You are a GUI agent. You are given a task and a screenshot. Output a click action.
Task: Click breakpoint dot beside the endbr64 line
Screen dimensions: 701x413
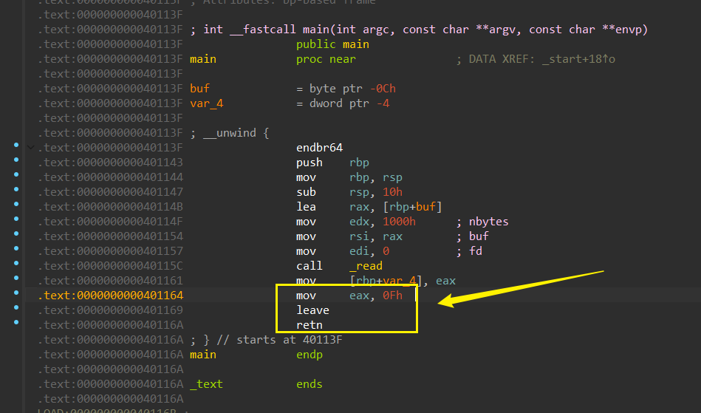[16, 147]
